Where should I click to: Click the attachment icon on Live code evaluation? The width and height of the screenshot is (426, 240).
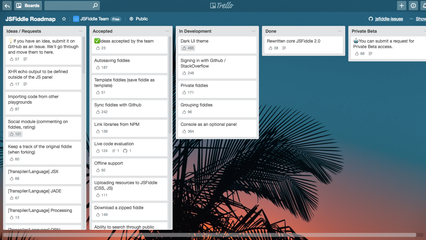click(x=114, y=151)
